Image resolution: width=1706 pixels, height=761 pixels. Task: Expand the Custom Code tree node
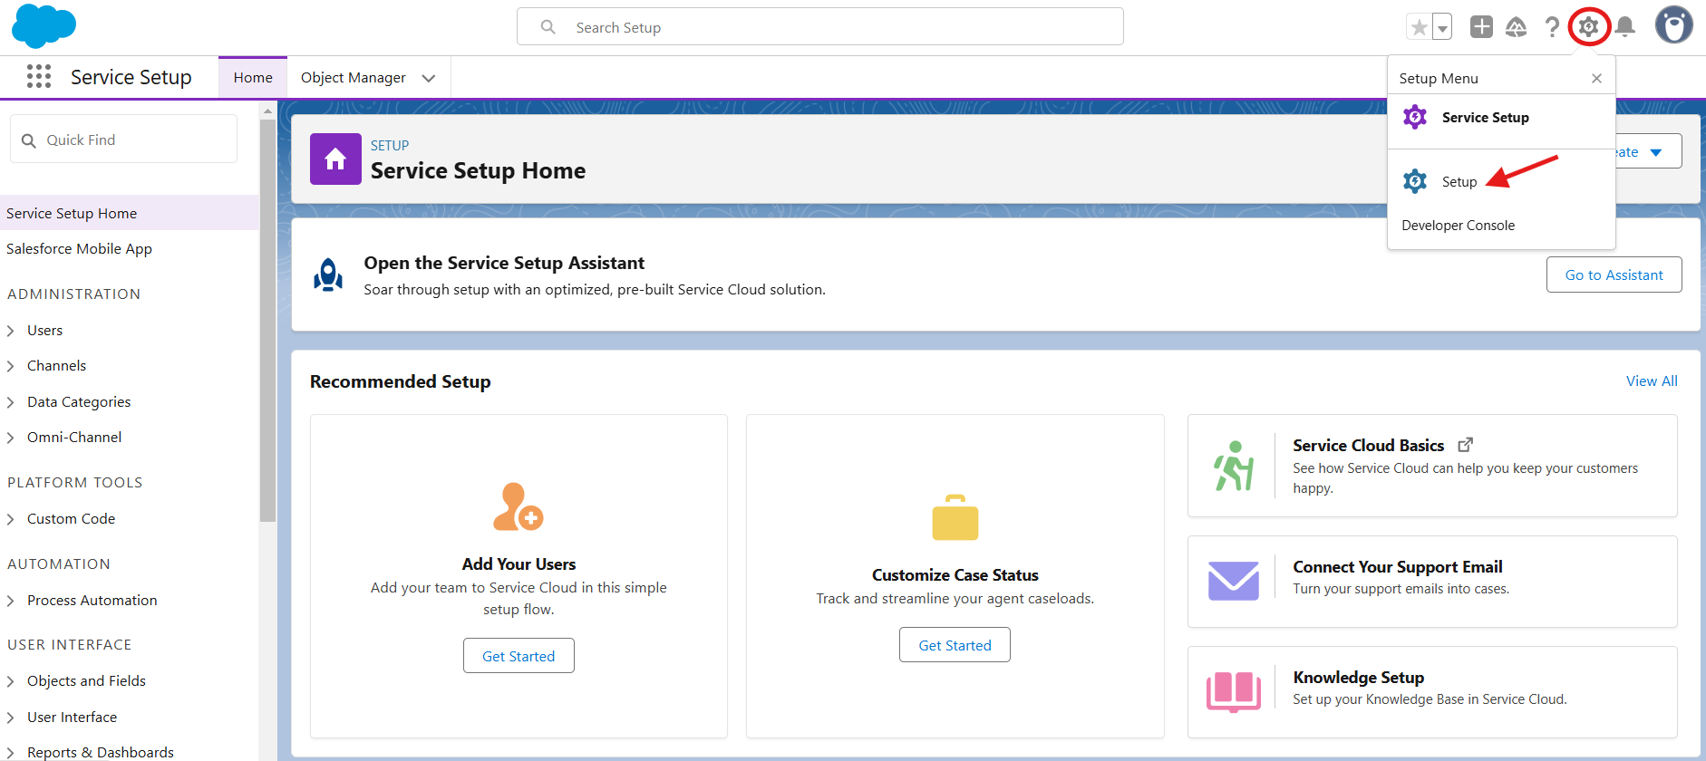pyautogui.click(x=11, y=519)
